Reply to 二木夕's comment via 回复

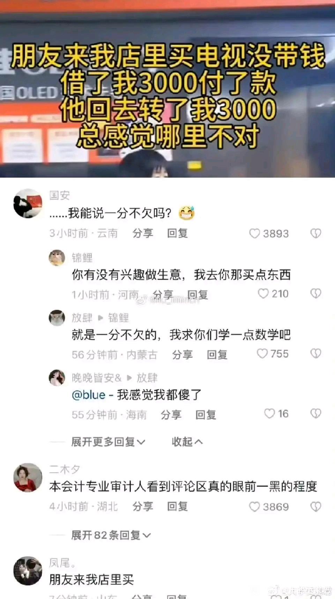pos(178,506)
